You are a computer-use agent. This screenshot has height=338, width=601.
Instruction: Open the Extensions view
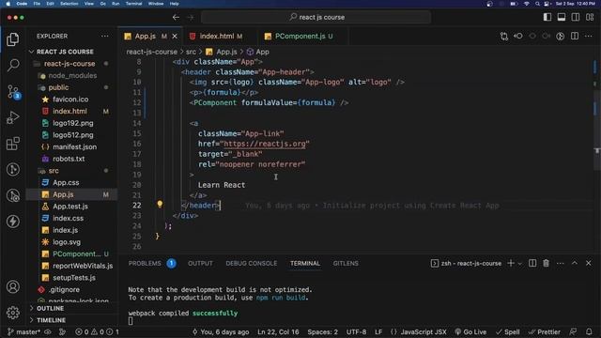(x=12, y=144)
